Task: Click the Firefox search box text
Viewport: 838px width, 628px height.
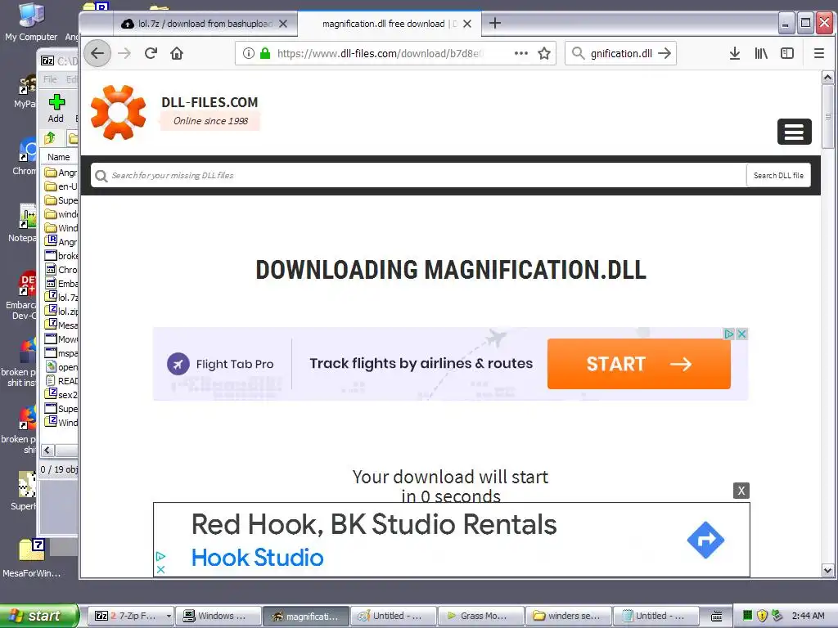Action: [x=621, y=53]
